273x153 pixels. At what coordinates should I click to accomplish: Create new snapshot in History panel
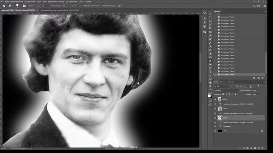coord(258,78)
